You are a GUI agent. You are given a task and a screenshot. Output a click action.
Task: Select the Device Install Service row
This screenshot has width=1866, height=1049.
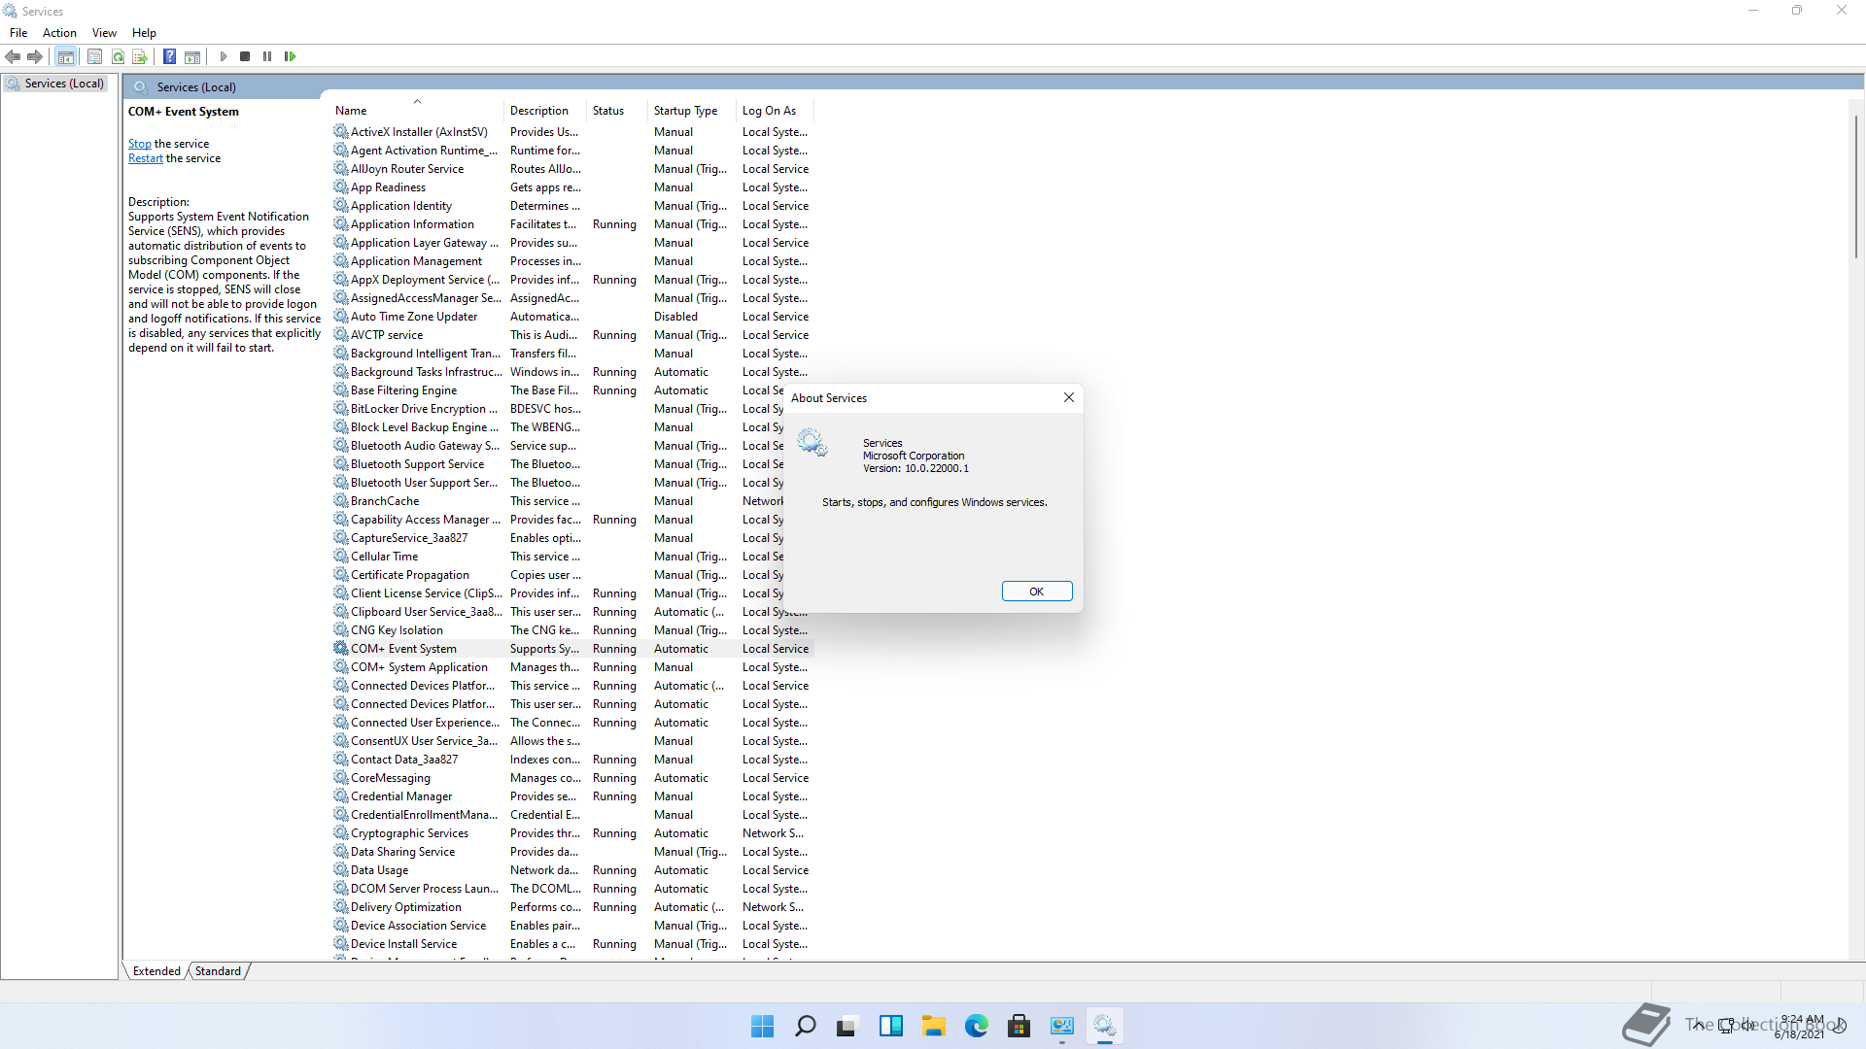571,943
